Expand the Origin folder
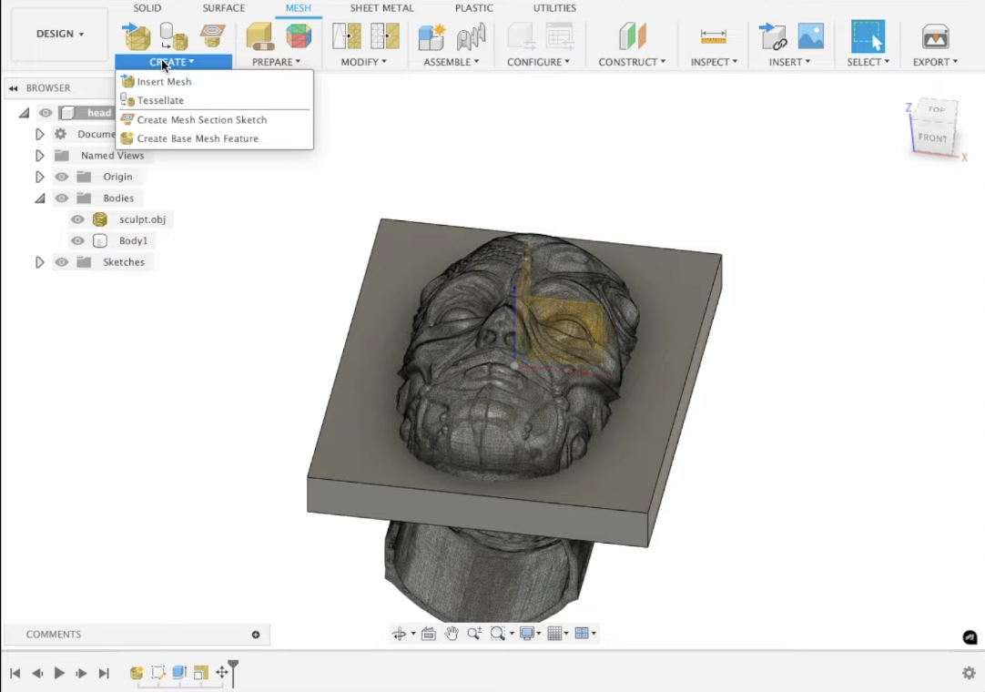Viewport: 985px width, 692px height. coord(39,177)
